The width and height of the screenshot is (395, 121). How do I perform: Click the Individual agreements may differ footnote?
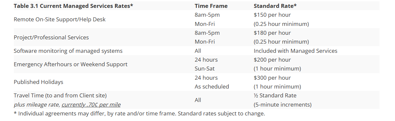click(x=139, y=113)
